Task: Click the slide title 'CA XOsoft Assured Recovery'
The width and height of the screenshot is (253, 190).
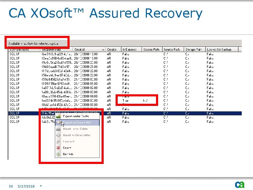Action: [x=105, y=13]
